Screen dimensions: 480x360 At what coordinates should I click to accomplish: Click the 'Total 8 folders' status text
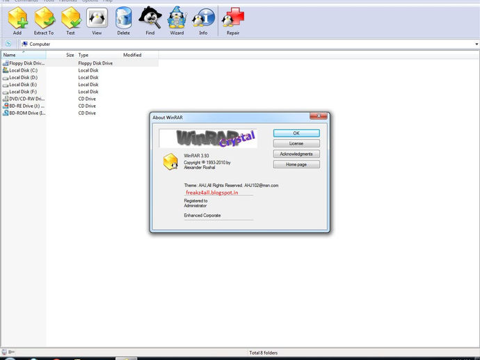[x=263, y=352]
